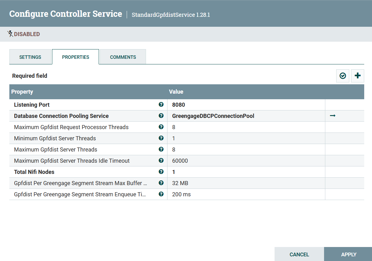Edit the 200 ms enqueue timeout value
Viewport: 372px width, 261px height.
tap(246, 194)
